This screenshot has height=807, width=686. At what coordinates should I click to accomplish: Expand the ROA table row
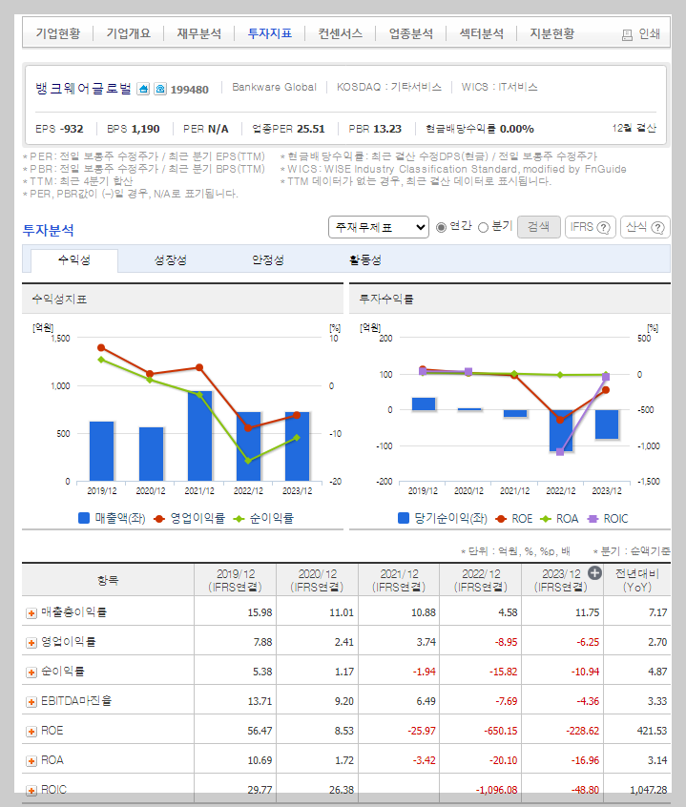tap(31, 761)
